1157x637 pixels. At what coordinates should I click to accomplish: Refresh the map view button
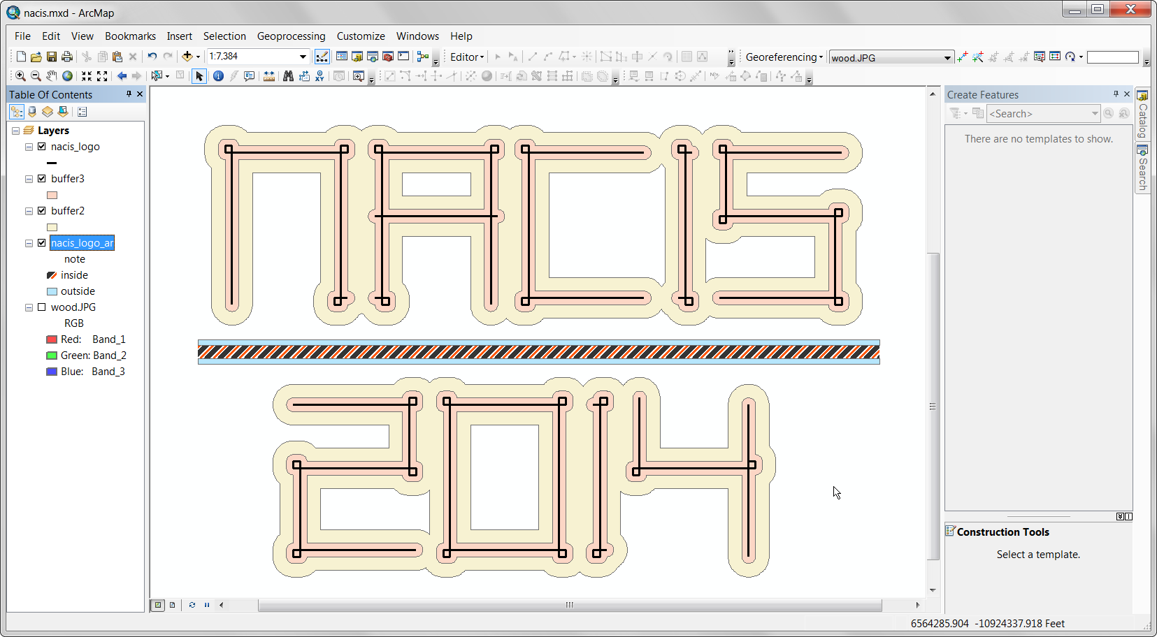point(192,605)
